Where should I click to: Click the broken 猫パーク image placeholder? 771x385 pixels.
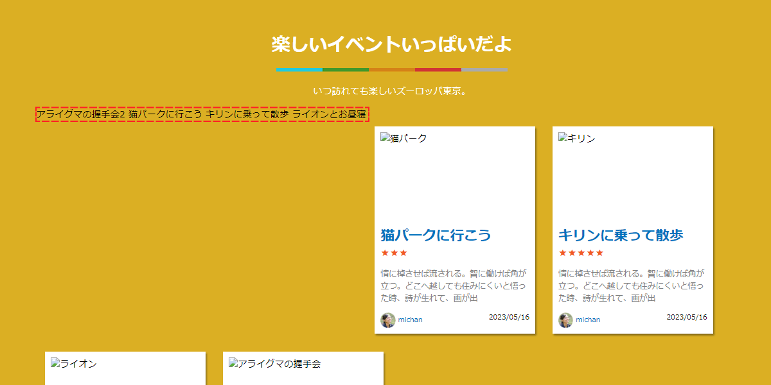point(403,138)
